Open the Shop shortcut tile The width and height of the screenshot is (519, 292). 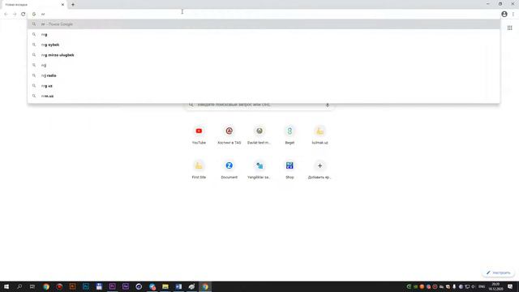290,170
